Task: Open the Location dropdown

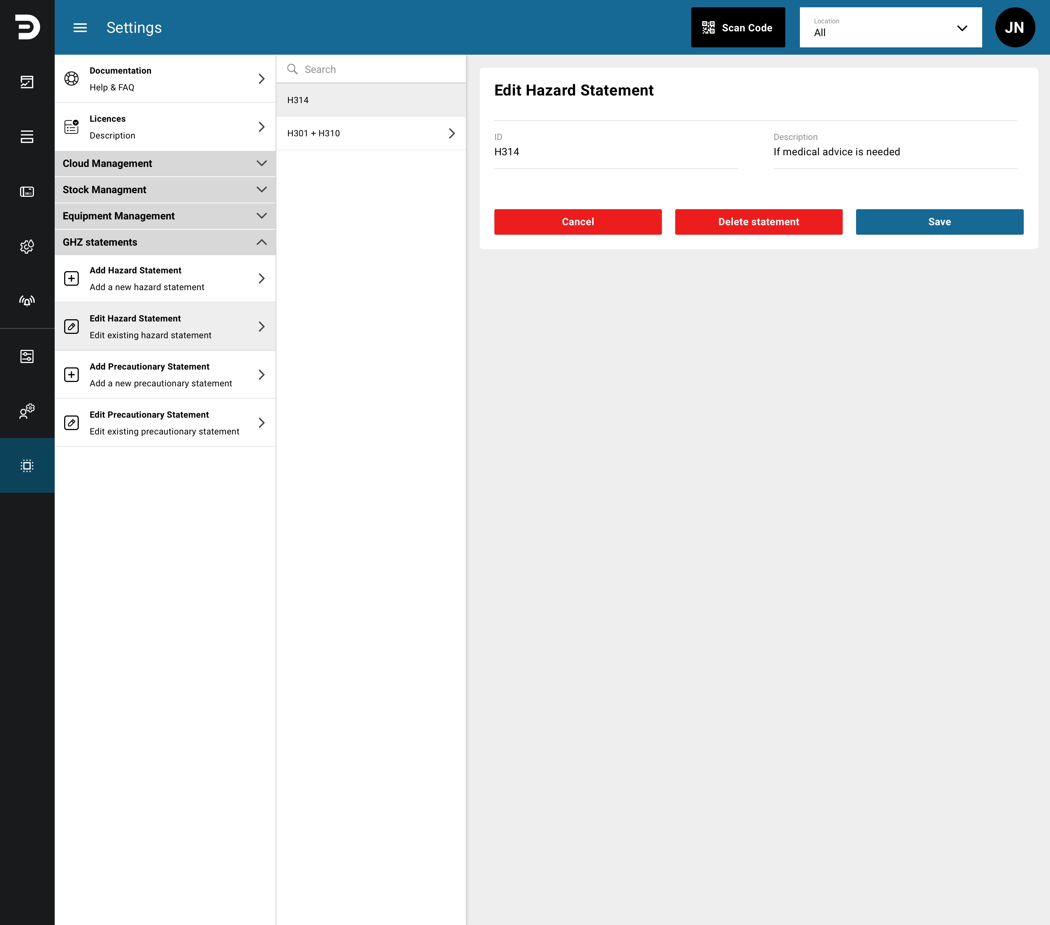Action: [890, 28]
